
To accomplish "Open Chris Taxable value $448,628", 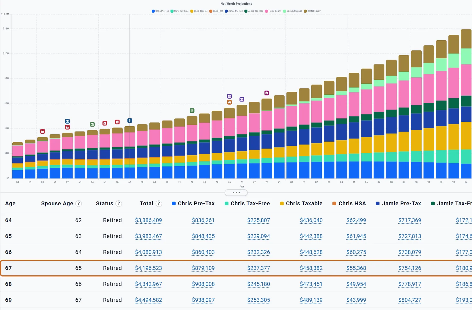I will [311, 252].
